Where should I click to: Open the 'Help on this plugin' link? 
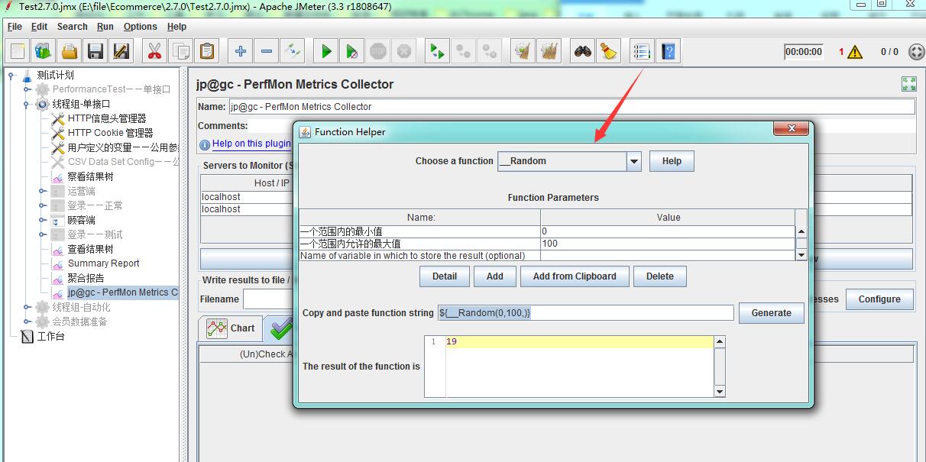pyautogui.click(x=251, y=144)
